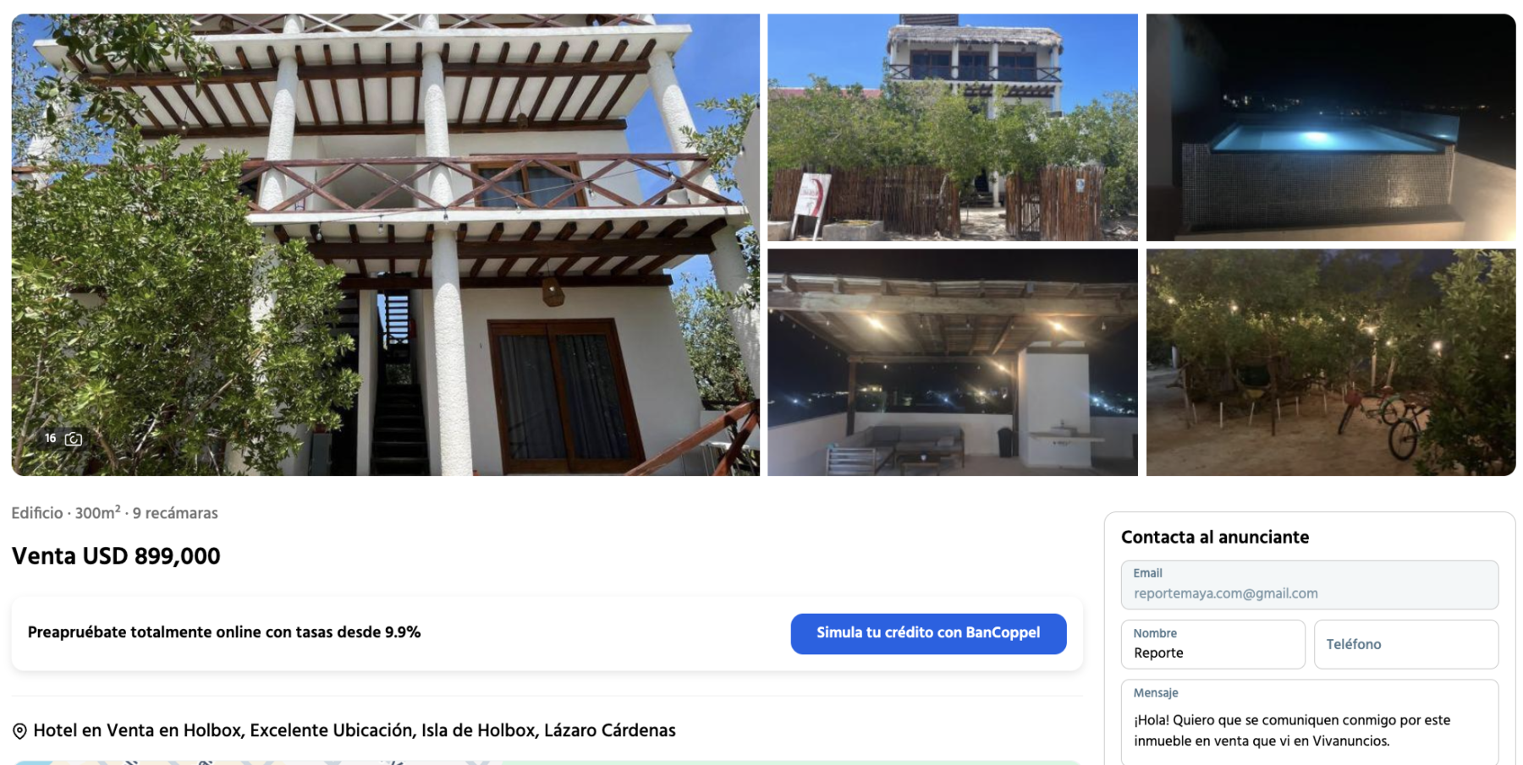
Task: Focus the Email input field
Action: pos(1309,584)
